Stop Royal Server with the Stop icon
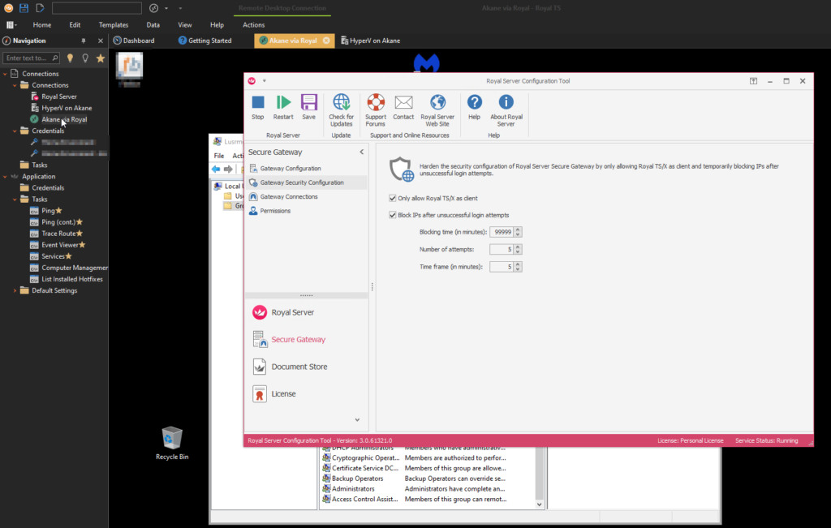 [x=257, y=108]
